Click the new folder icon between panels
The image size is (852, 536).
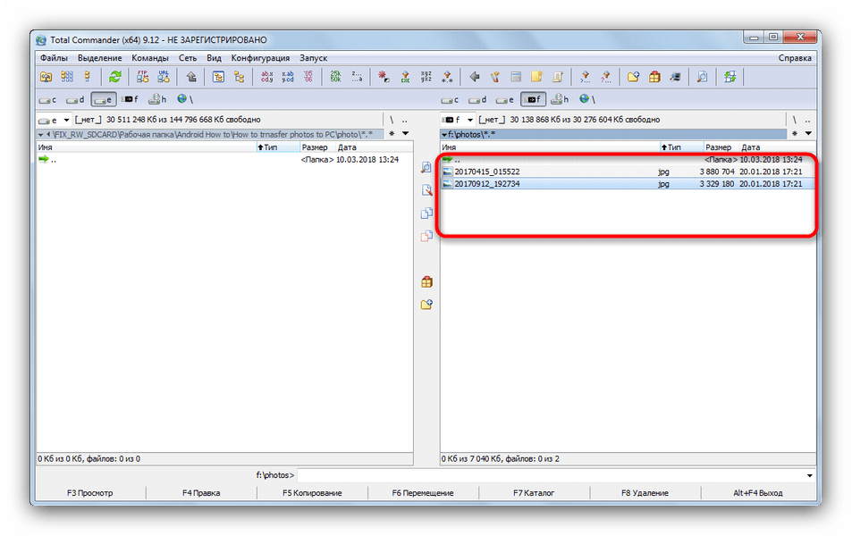tap(426, 304)
